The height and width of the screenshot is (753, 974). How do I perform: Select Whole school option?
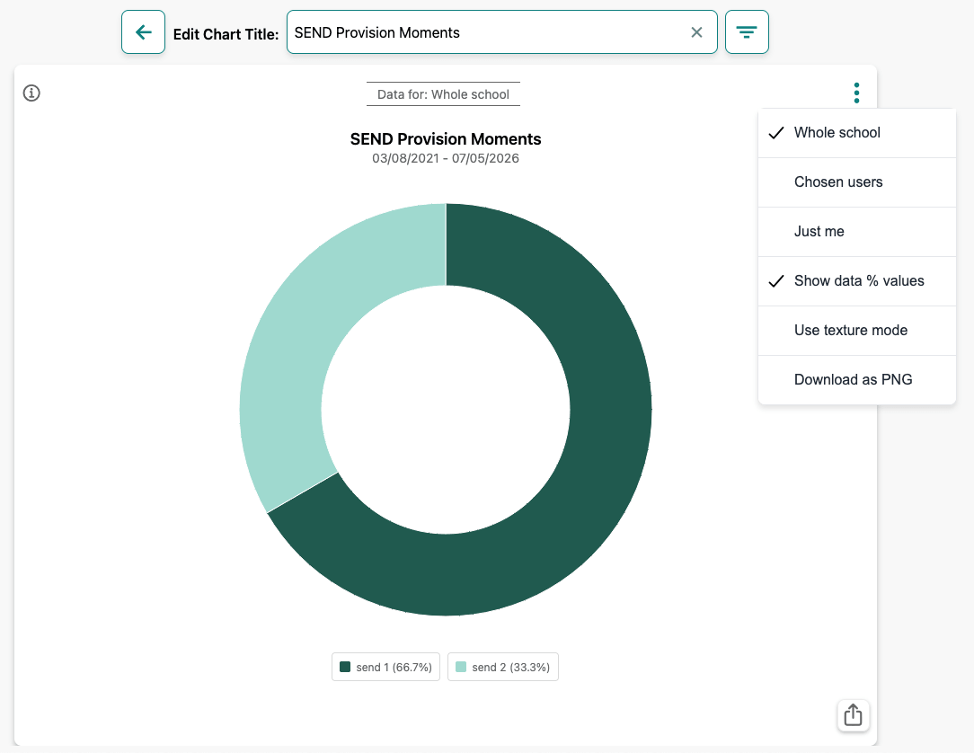tap(856, 133)
